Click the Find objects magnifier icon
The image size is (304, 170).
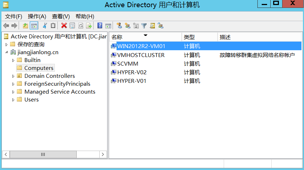[x=152, y=25]
